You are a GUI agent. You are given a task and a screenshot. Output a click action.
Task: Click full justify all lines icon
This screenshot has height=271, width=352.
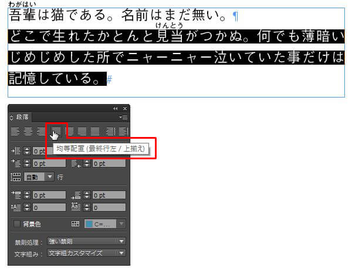(x=95, y=131)
